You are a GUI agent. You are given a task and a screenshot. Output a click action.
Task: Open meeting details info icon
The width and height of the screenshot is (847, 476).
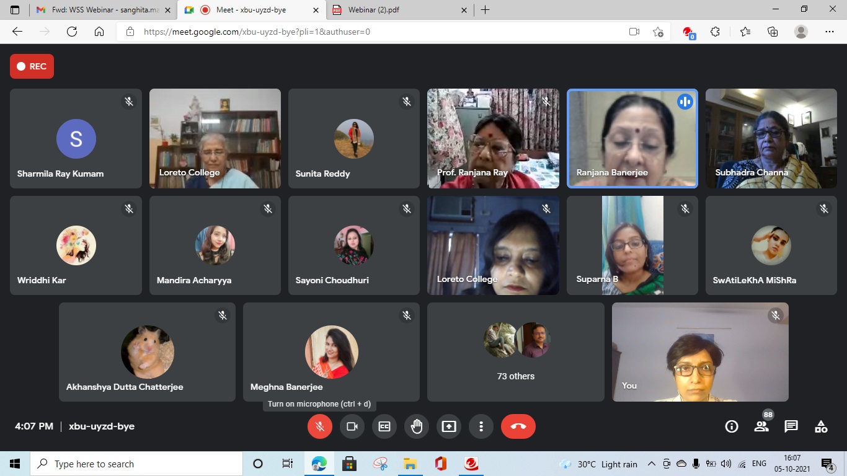(x=732, y=426)
